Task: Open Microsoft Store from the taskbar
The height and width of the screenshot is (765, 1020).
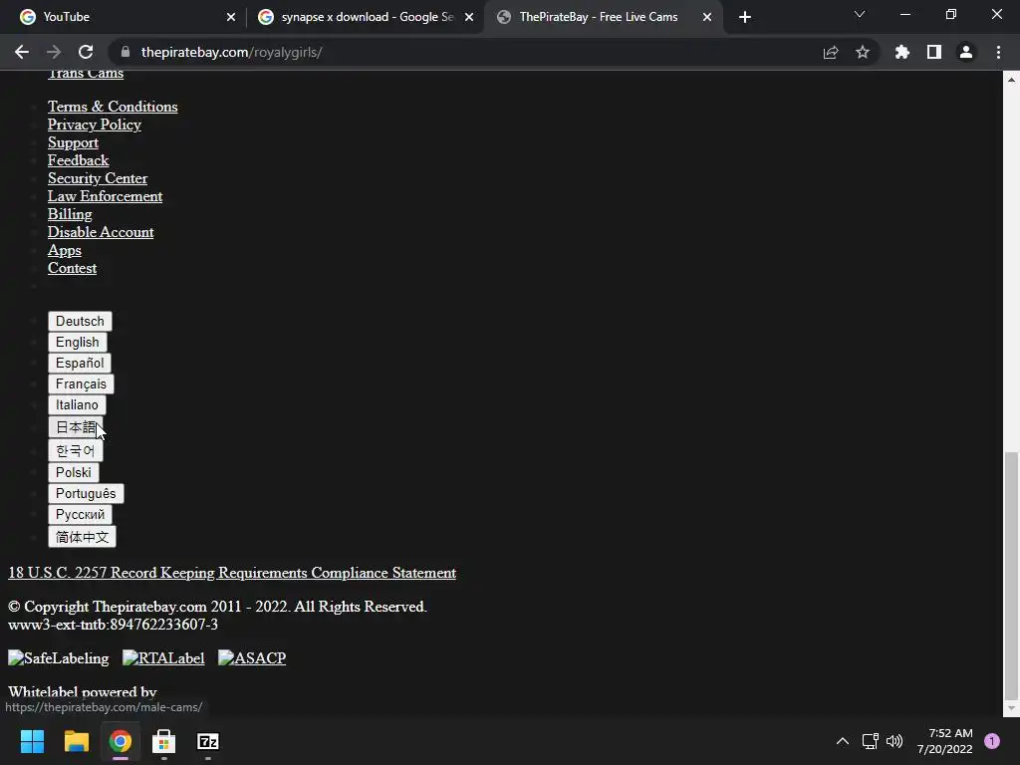Action: click(x=164, y=741)
